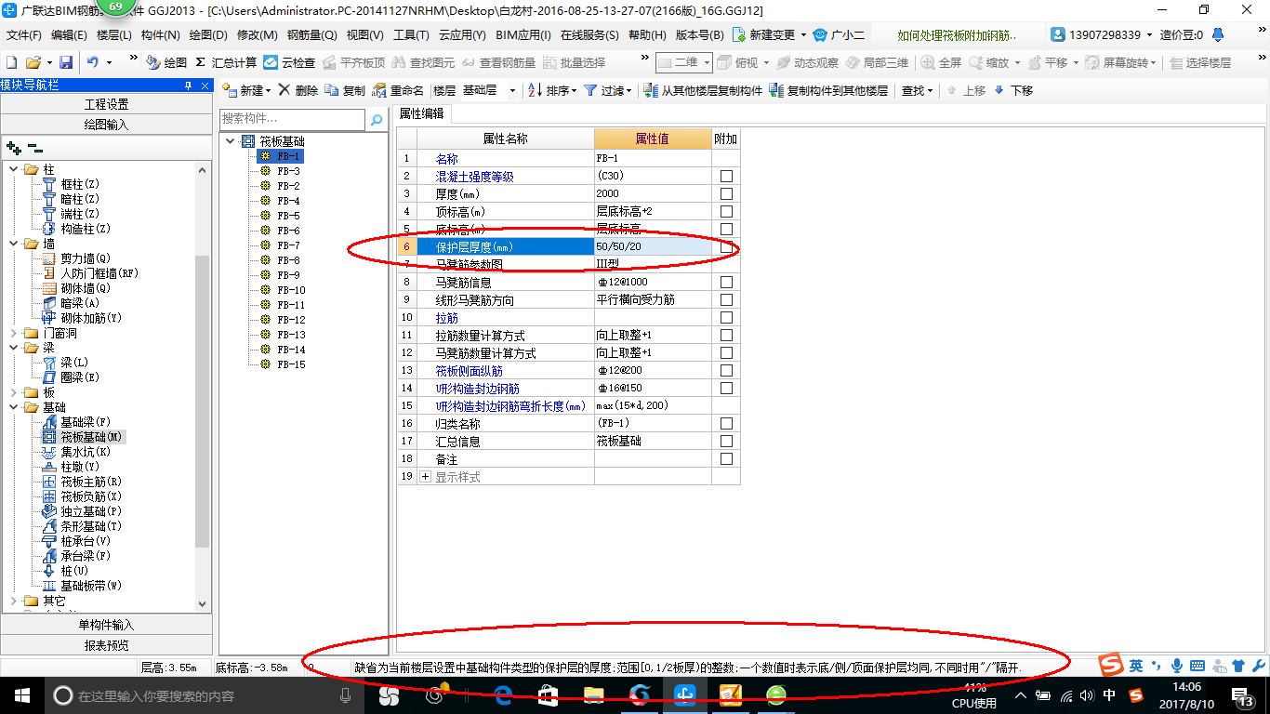Open the 钢筋量(Q) menu
The height and width of the screenshot is (714, 1270).
311,34
